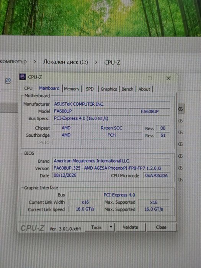Open the Bench tab
This screenshot has width=201, height=268.
click(x=127, y=89)
